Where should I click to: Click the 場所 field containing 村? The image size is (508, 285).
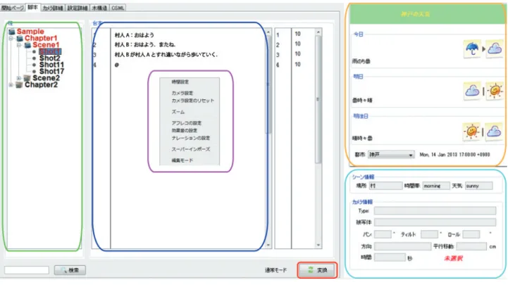tap(385, 186)
